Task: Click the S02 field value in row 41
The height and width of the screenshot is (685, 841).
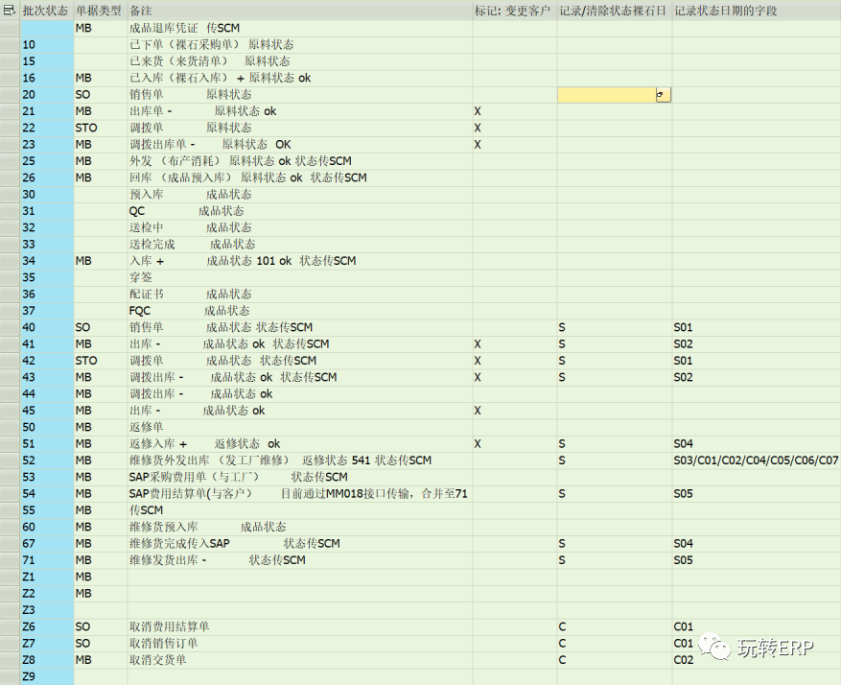Action: pyautogui.click(x=684, y=343)
